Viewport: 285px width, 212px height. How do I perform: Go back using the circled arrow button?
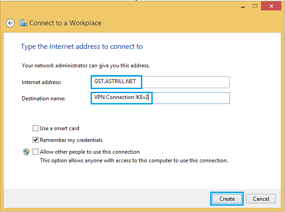[10, 23]
